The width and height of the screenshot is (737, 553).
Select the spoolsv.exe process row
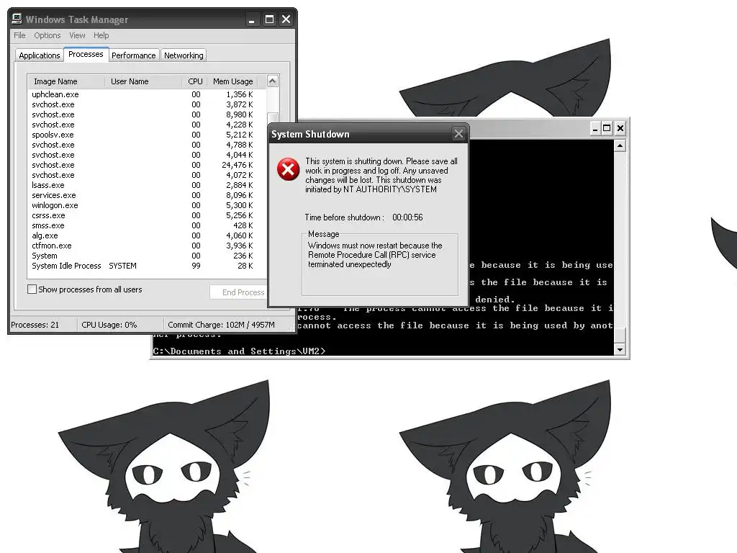[x=143, y=135]
